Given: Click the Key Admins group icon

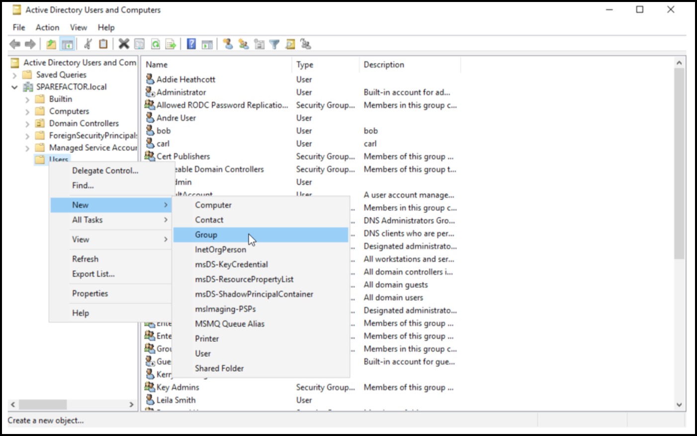Looking at the screenshot, I should coord(150,387).
